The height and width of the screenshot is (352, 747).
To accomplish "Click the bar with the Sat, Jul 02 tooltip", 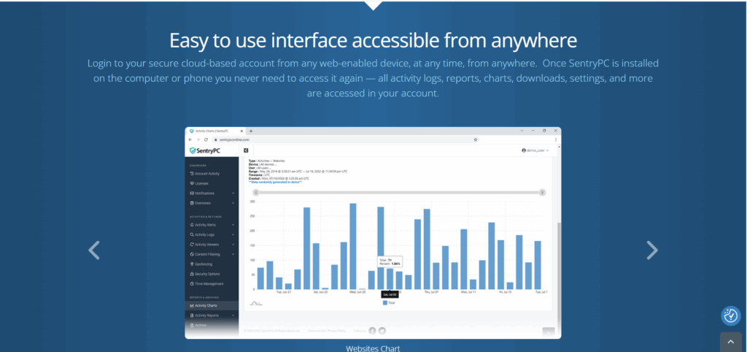I will [390, 278].
